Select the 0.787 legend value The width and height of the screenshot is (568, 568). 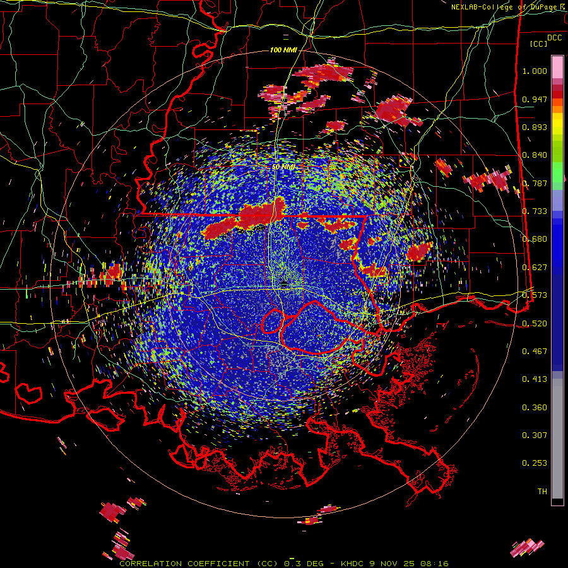pyautogui.click(x=535, y=183)
